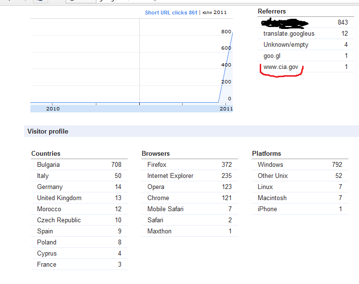
Task: Select the translate.googleus referrer row
Action: [289, 34]
